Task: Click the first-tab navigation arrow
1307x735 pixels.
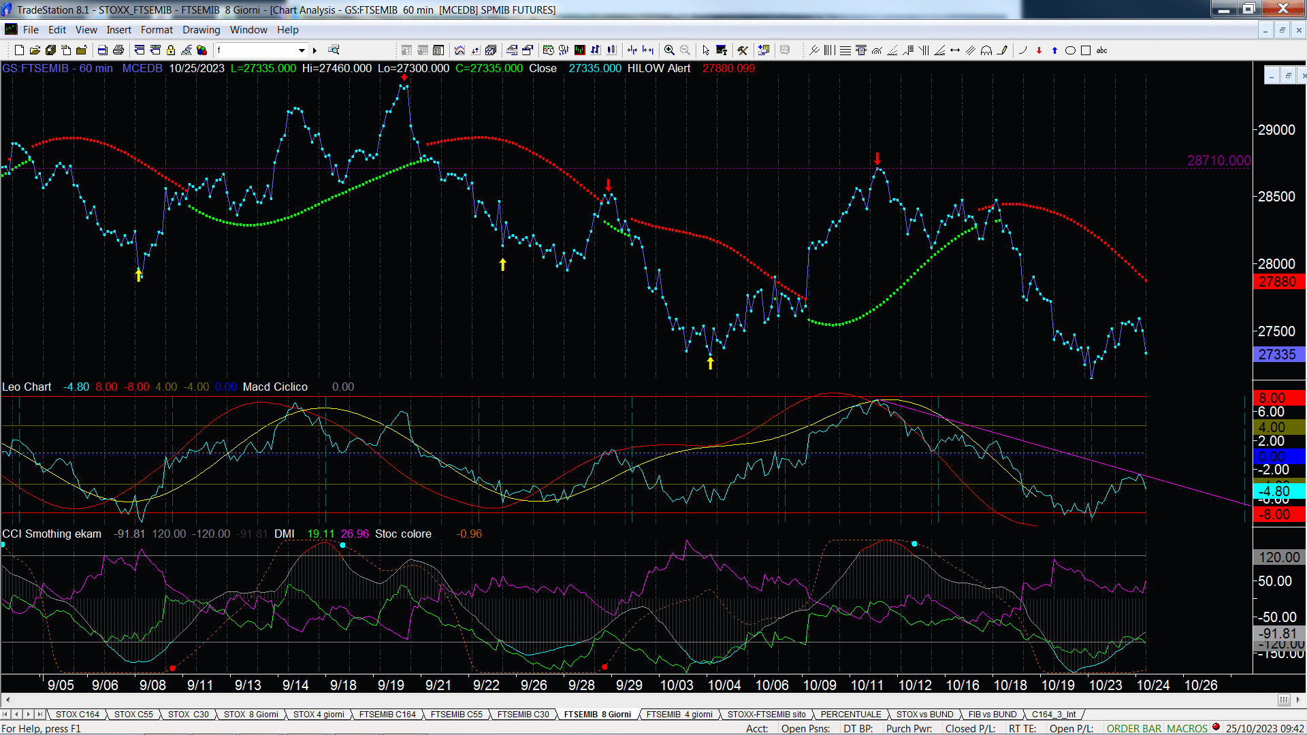Action: 5,715
